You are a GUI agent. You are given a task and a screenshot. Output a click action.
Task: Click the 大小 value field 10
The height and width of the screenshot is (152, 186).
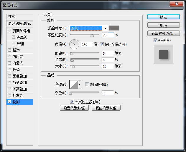point(108,66)
